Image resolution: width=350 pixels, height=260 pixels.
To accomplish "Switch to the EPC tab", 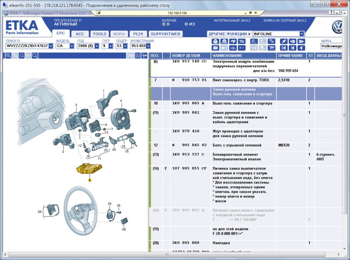I will (61, 33).
